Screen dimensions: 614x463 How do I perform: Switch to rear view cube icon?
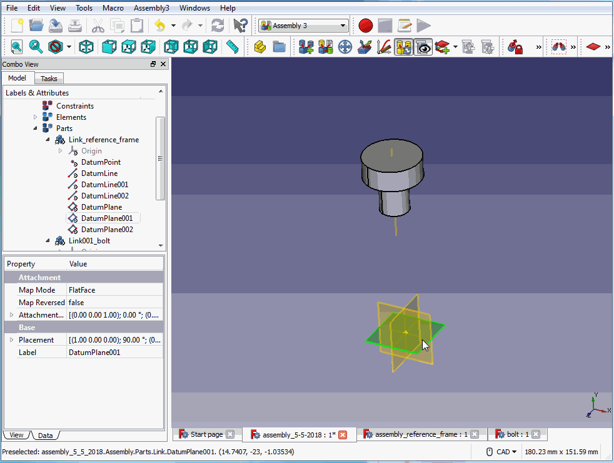coord(171,47)
